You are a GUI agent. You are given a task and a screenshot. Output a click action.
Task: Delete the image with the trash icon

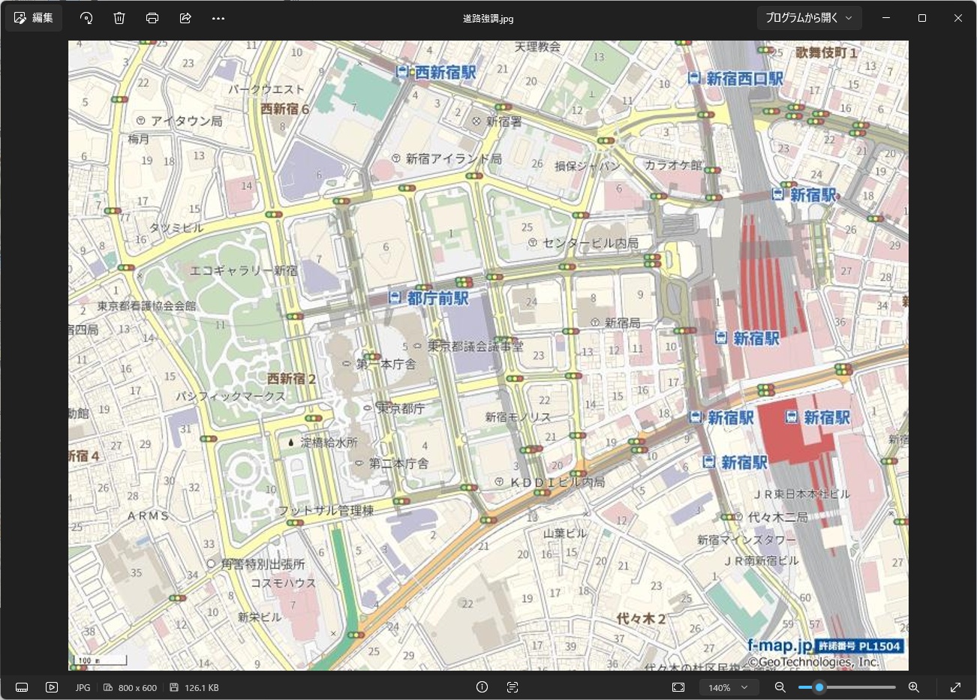pyautogui.click(x=119, y=18)
